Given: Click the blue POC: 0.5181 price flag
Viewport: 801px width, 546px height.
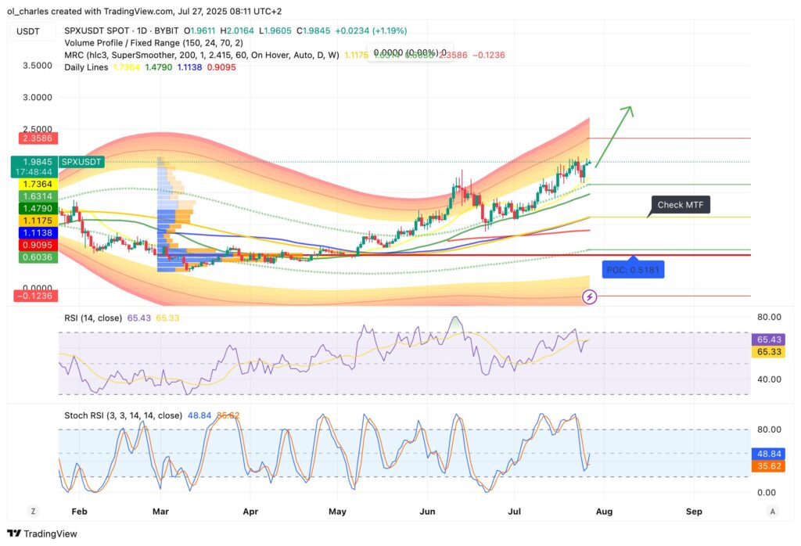Looking at the screenshot, I should coord(632,269).
